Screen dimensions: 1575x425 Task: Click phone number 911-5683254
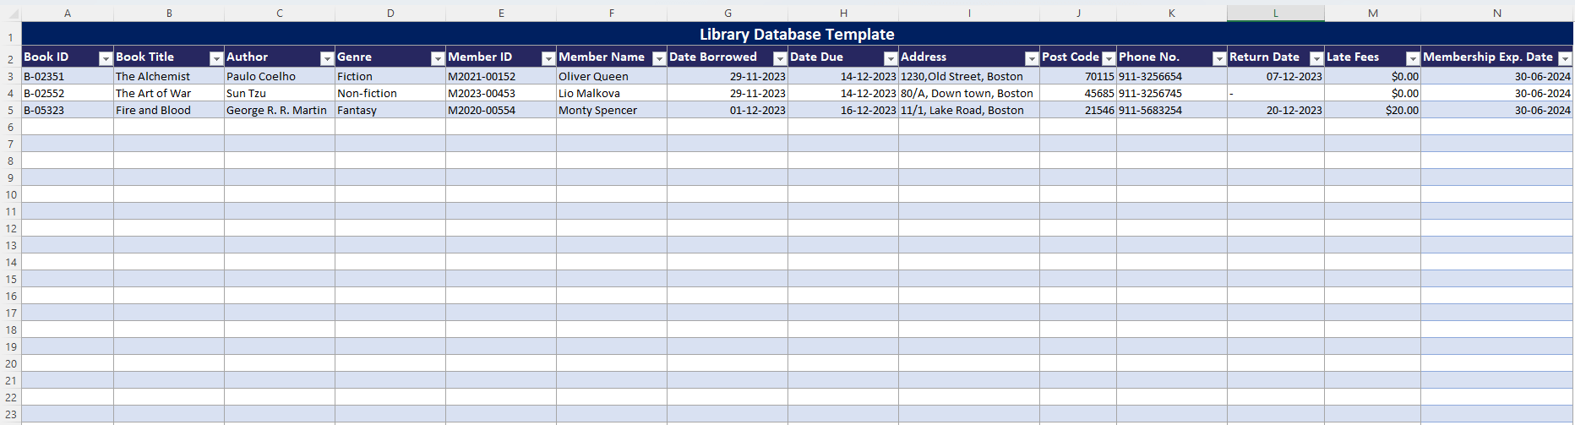(x=1172, y=110)
